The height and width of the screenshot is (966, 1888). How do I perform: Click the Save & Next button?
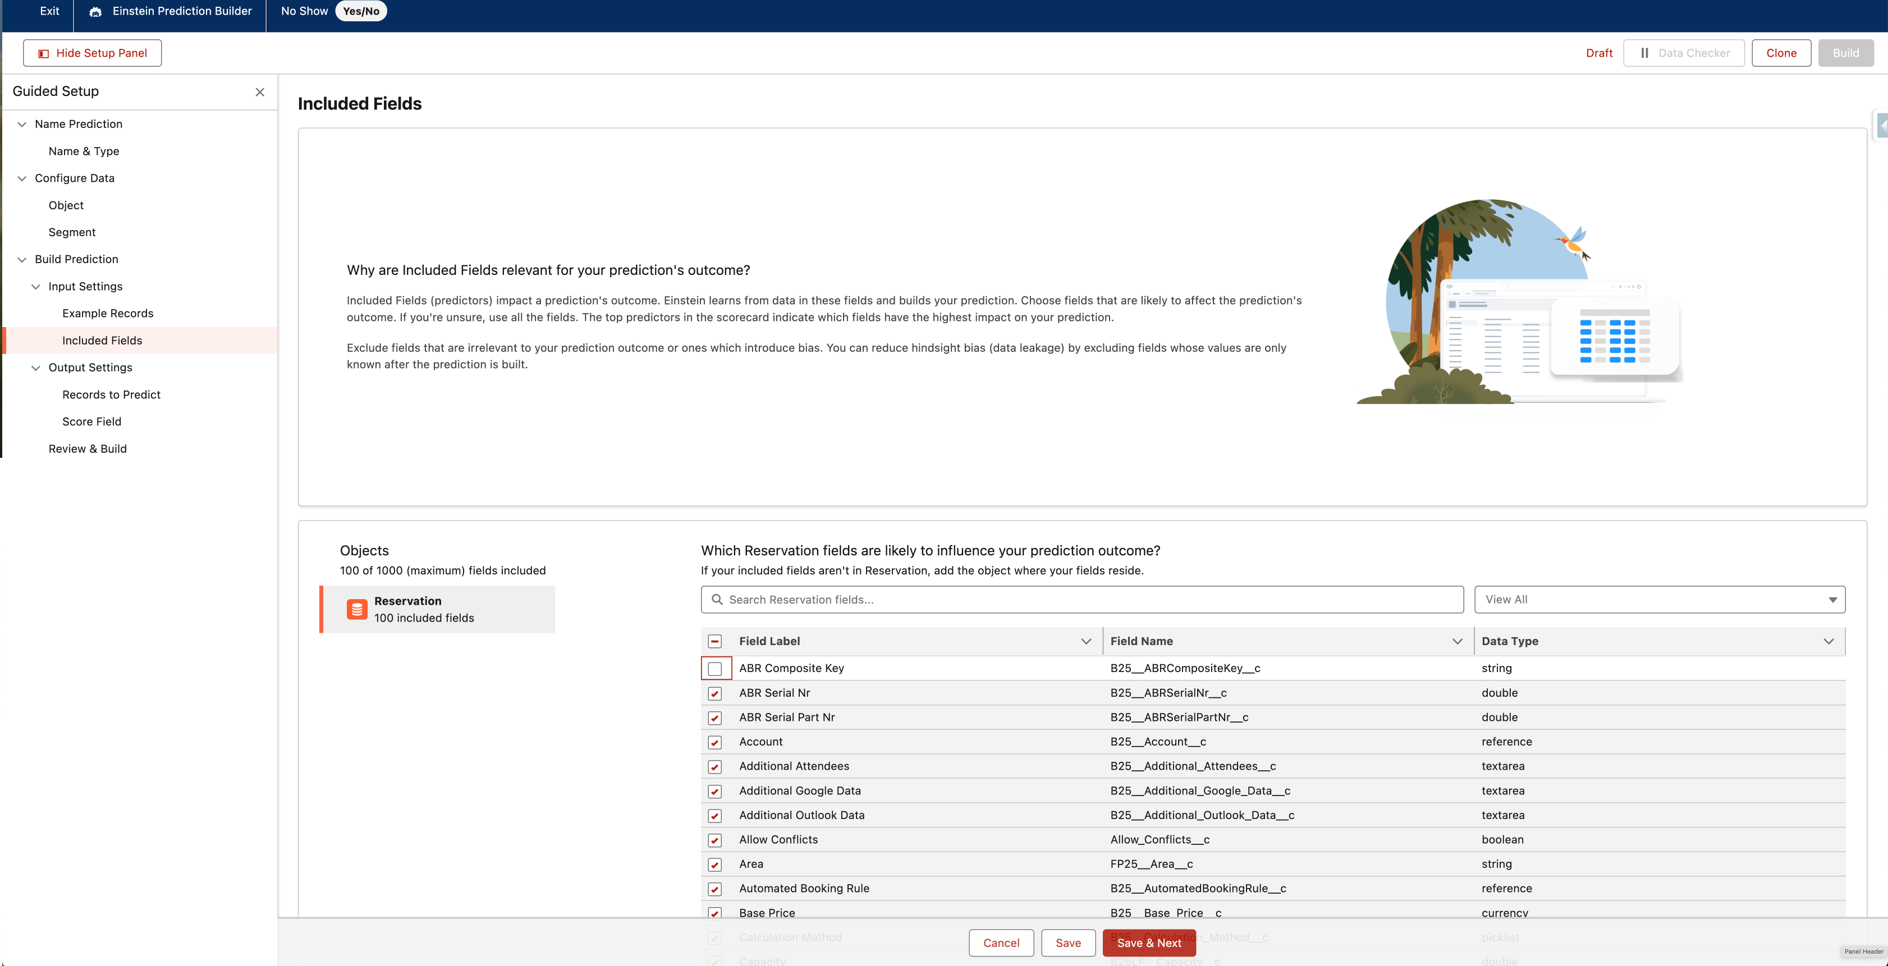click(1148, 942)
